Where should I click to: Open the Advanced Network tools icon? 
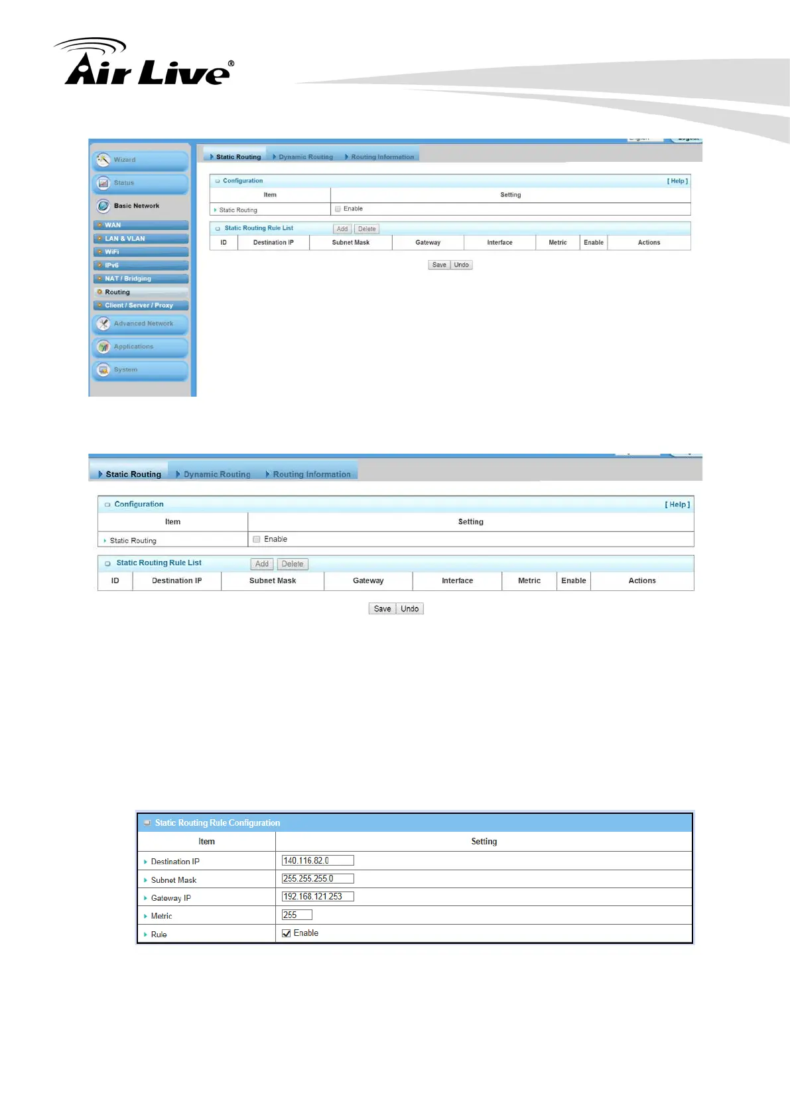[x=103, y=324]
